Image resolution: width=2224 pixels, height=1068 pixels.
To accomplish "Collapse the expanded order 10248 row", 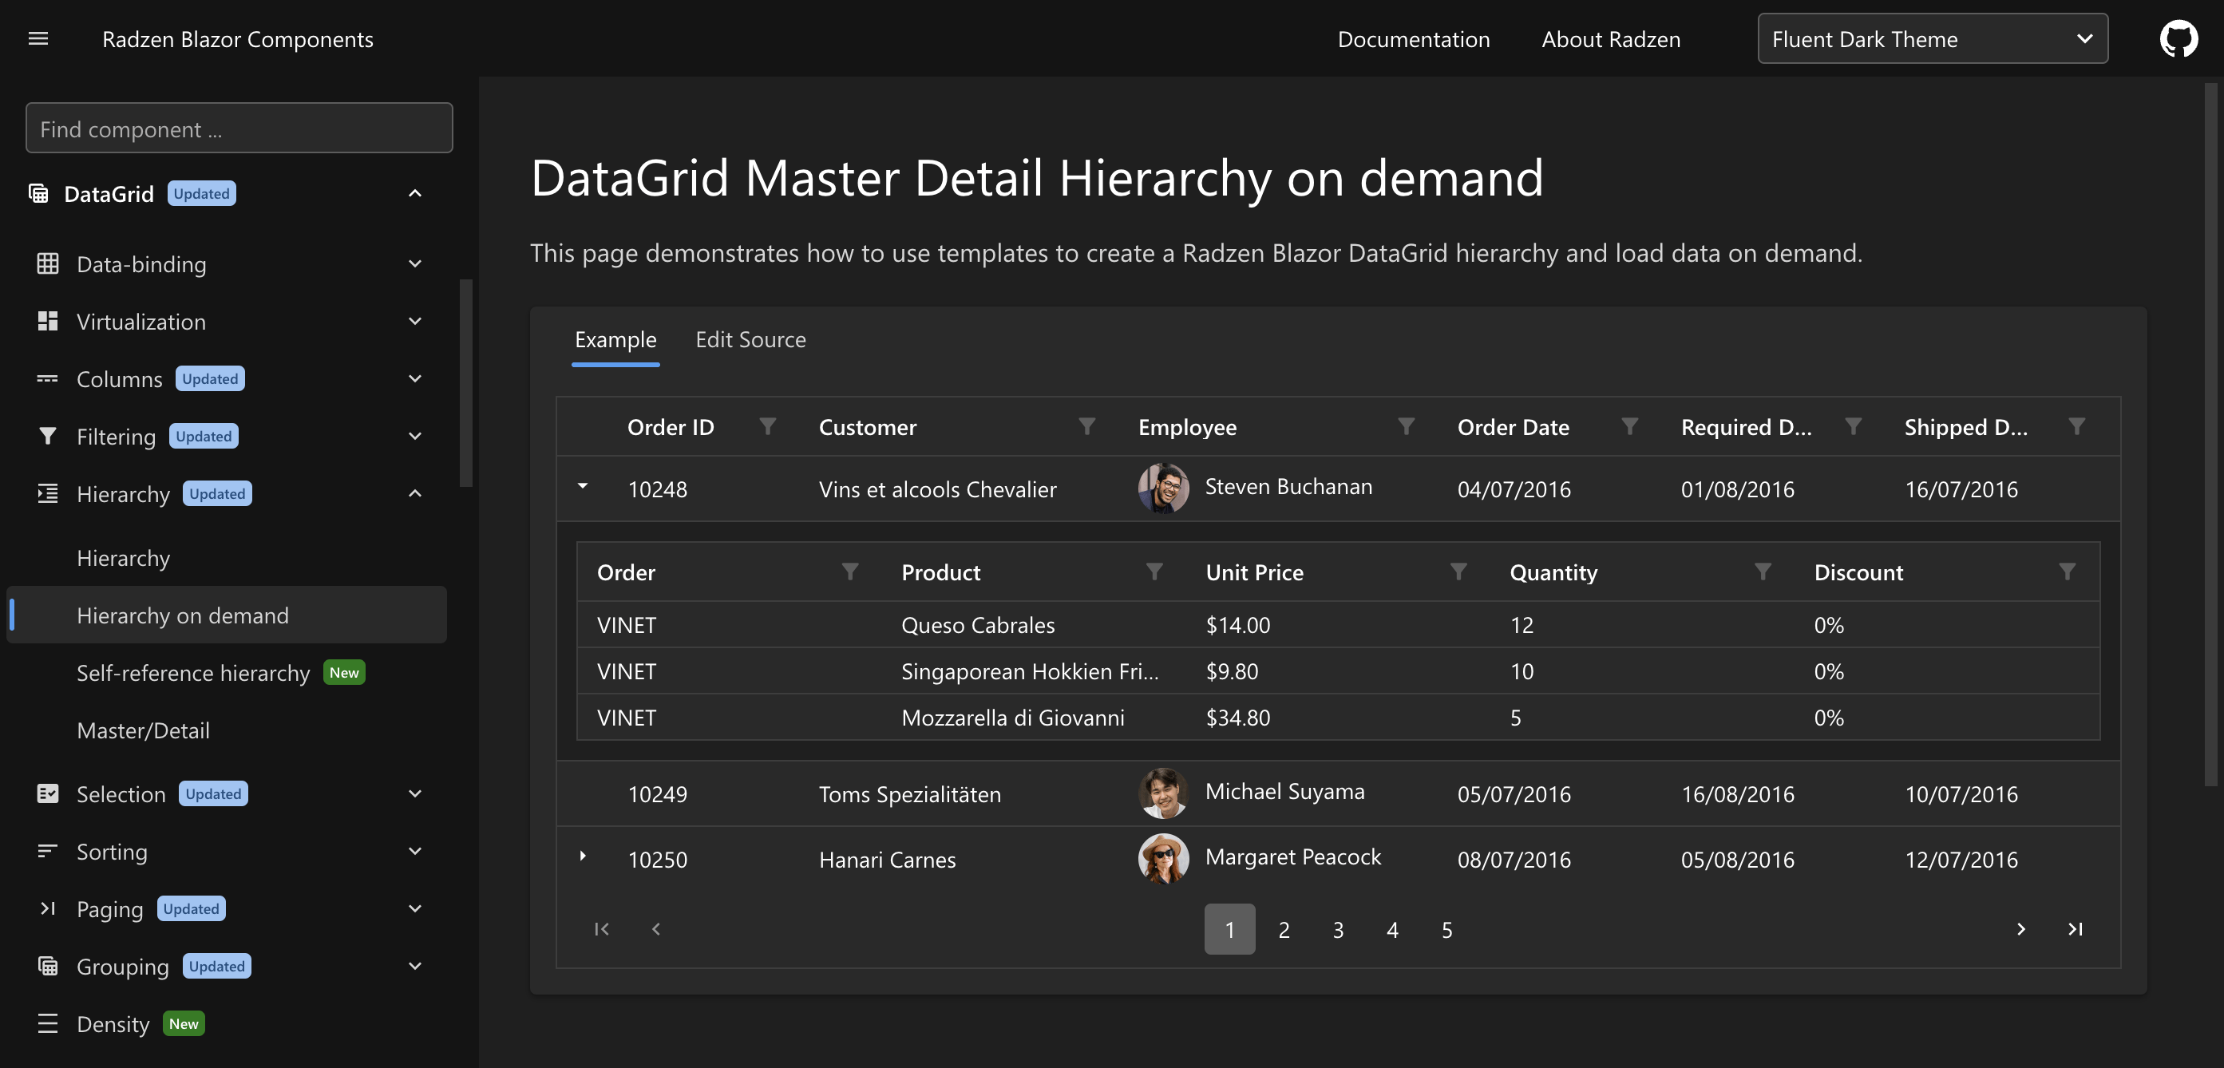I will pyautogui.click(x=583, y=486).
